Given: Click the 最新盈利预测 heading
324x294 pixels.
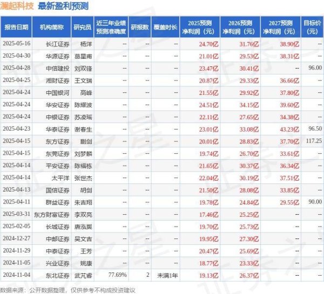Looking at the screenshot, I should [x=63, y=6].
